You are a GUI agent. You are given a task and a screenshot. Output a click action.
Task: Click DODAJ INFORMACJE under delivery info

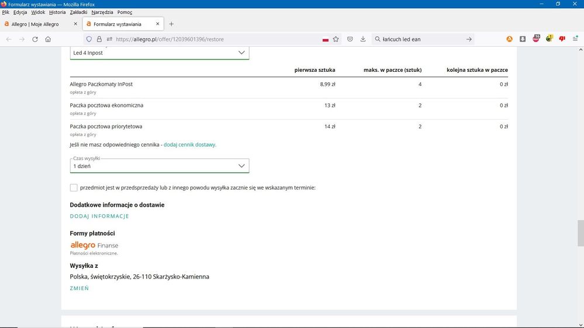[99, 216]
